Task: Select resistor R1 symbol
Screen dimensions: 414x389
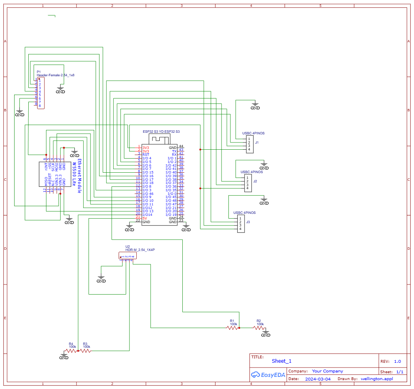Action: 232,328
